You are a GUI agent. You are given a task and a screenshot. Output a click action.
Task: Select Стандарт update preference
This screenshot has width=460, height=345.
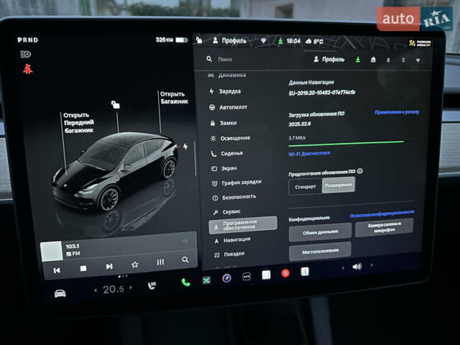305,187
